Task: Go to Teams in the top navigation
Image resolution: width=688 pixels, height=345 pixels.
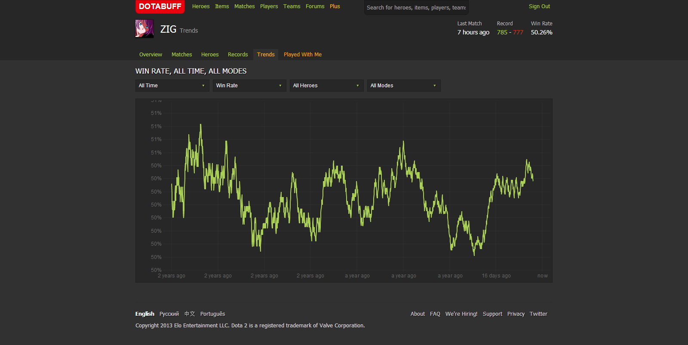Action: pyautogui.click(x=292, y=6)
